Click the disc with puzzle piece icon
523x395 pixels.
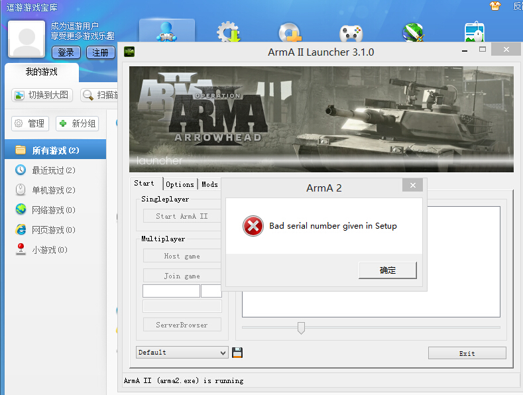290,32
